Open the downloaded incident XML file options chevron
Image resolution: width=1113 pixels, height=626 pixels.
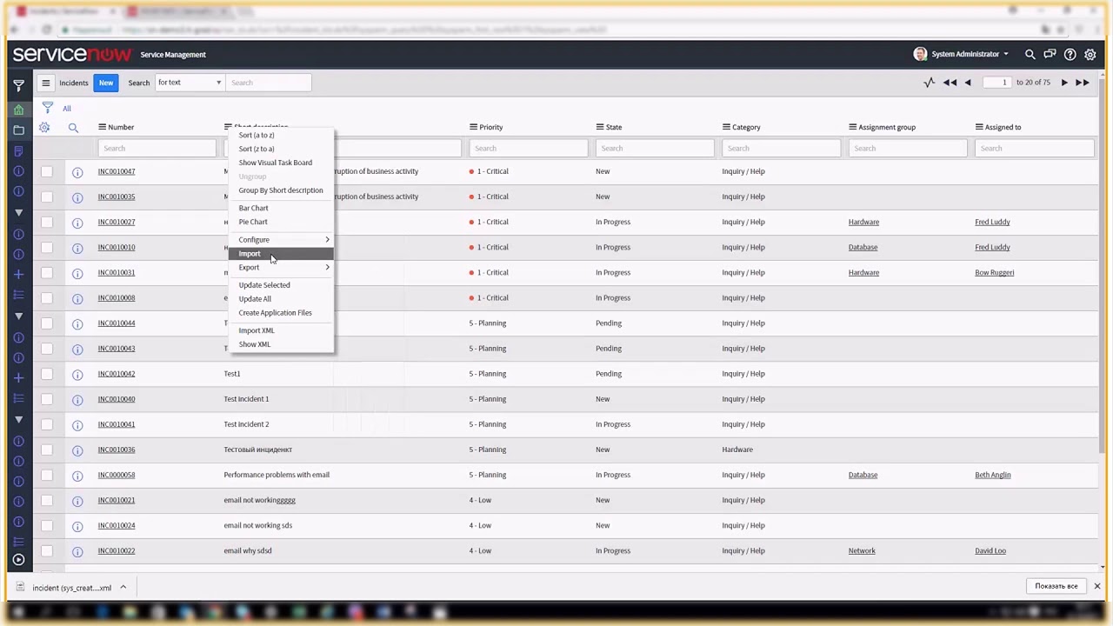(x=123, y=588)
